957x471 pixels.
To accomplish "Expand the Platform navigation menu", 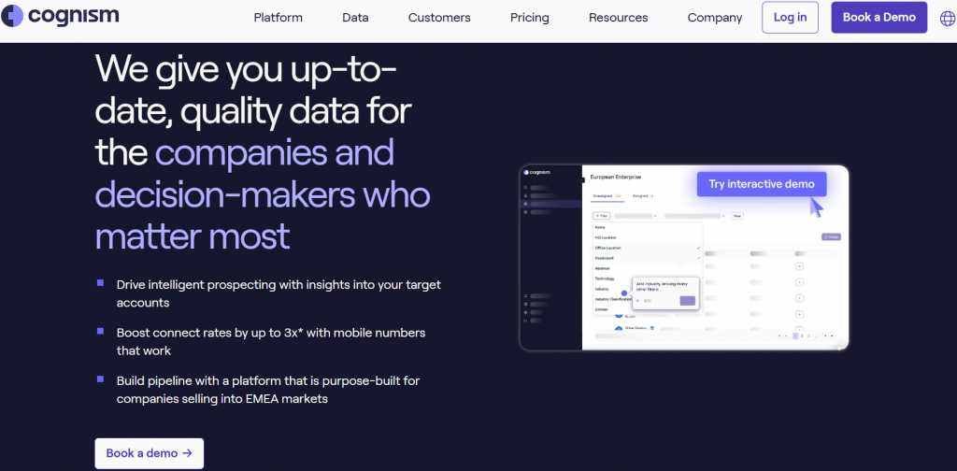I will tap(278, 18).
